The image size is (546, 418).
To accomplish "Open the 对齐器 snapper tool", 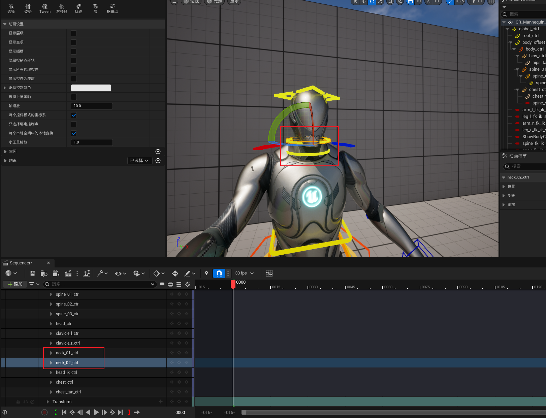I will tap(62, 8).
